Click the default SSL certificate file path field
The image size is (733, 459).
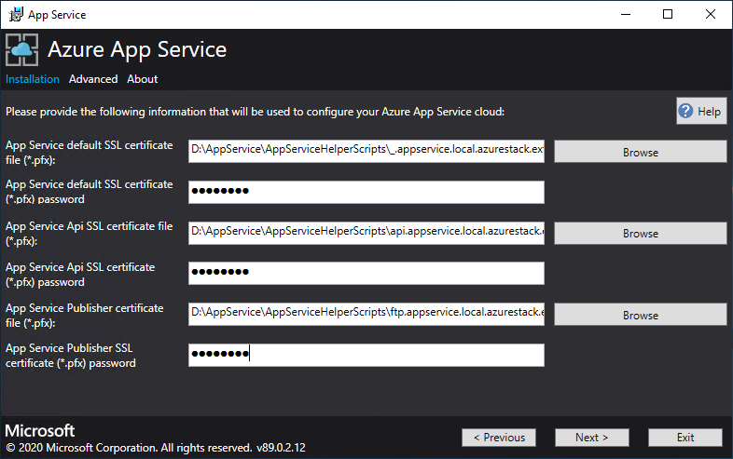tap(366, 151)
